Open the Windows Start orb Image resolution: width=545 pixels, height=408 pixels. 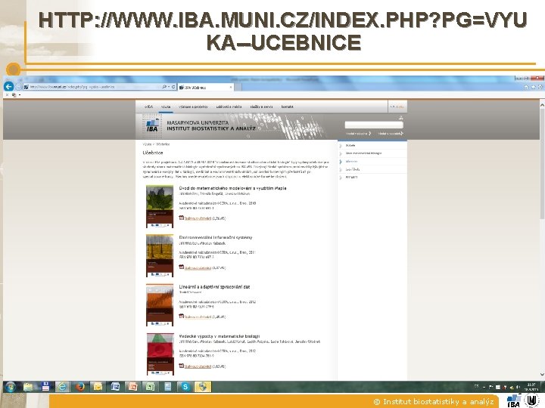(11, 387)
